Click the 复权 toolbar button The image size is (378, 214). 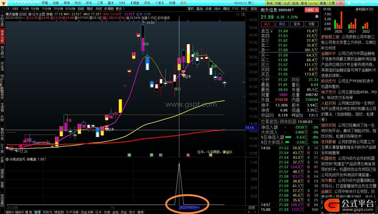tap(191, 9)
